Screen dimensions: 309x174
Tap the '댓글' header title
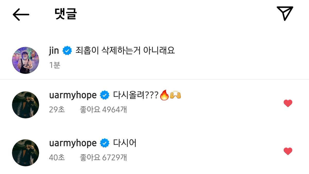[x=66, y=14]
